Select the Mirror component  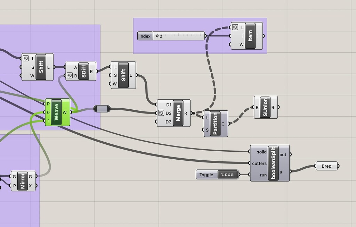tap(23, 181)
